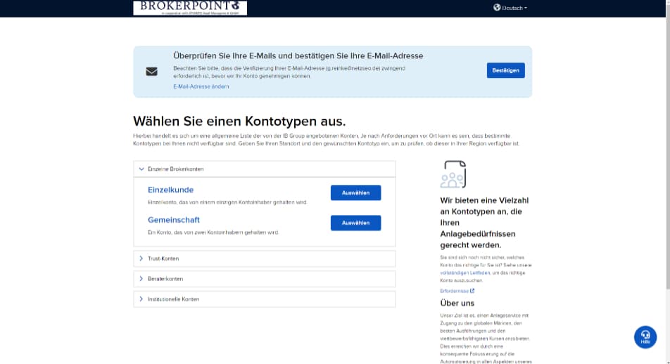Expand the Beraterkonten section

pos(265,279)
